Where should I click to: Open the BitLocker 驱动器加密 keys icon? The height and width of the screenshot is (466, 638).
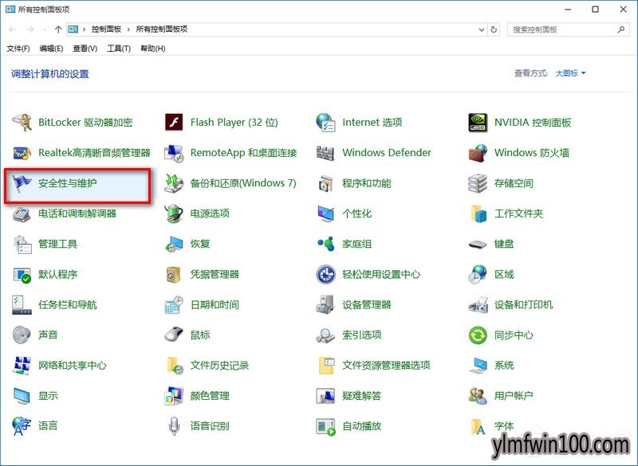tap(22, 123)
